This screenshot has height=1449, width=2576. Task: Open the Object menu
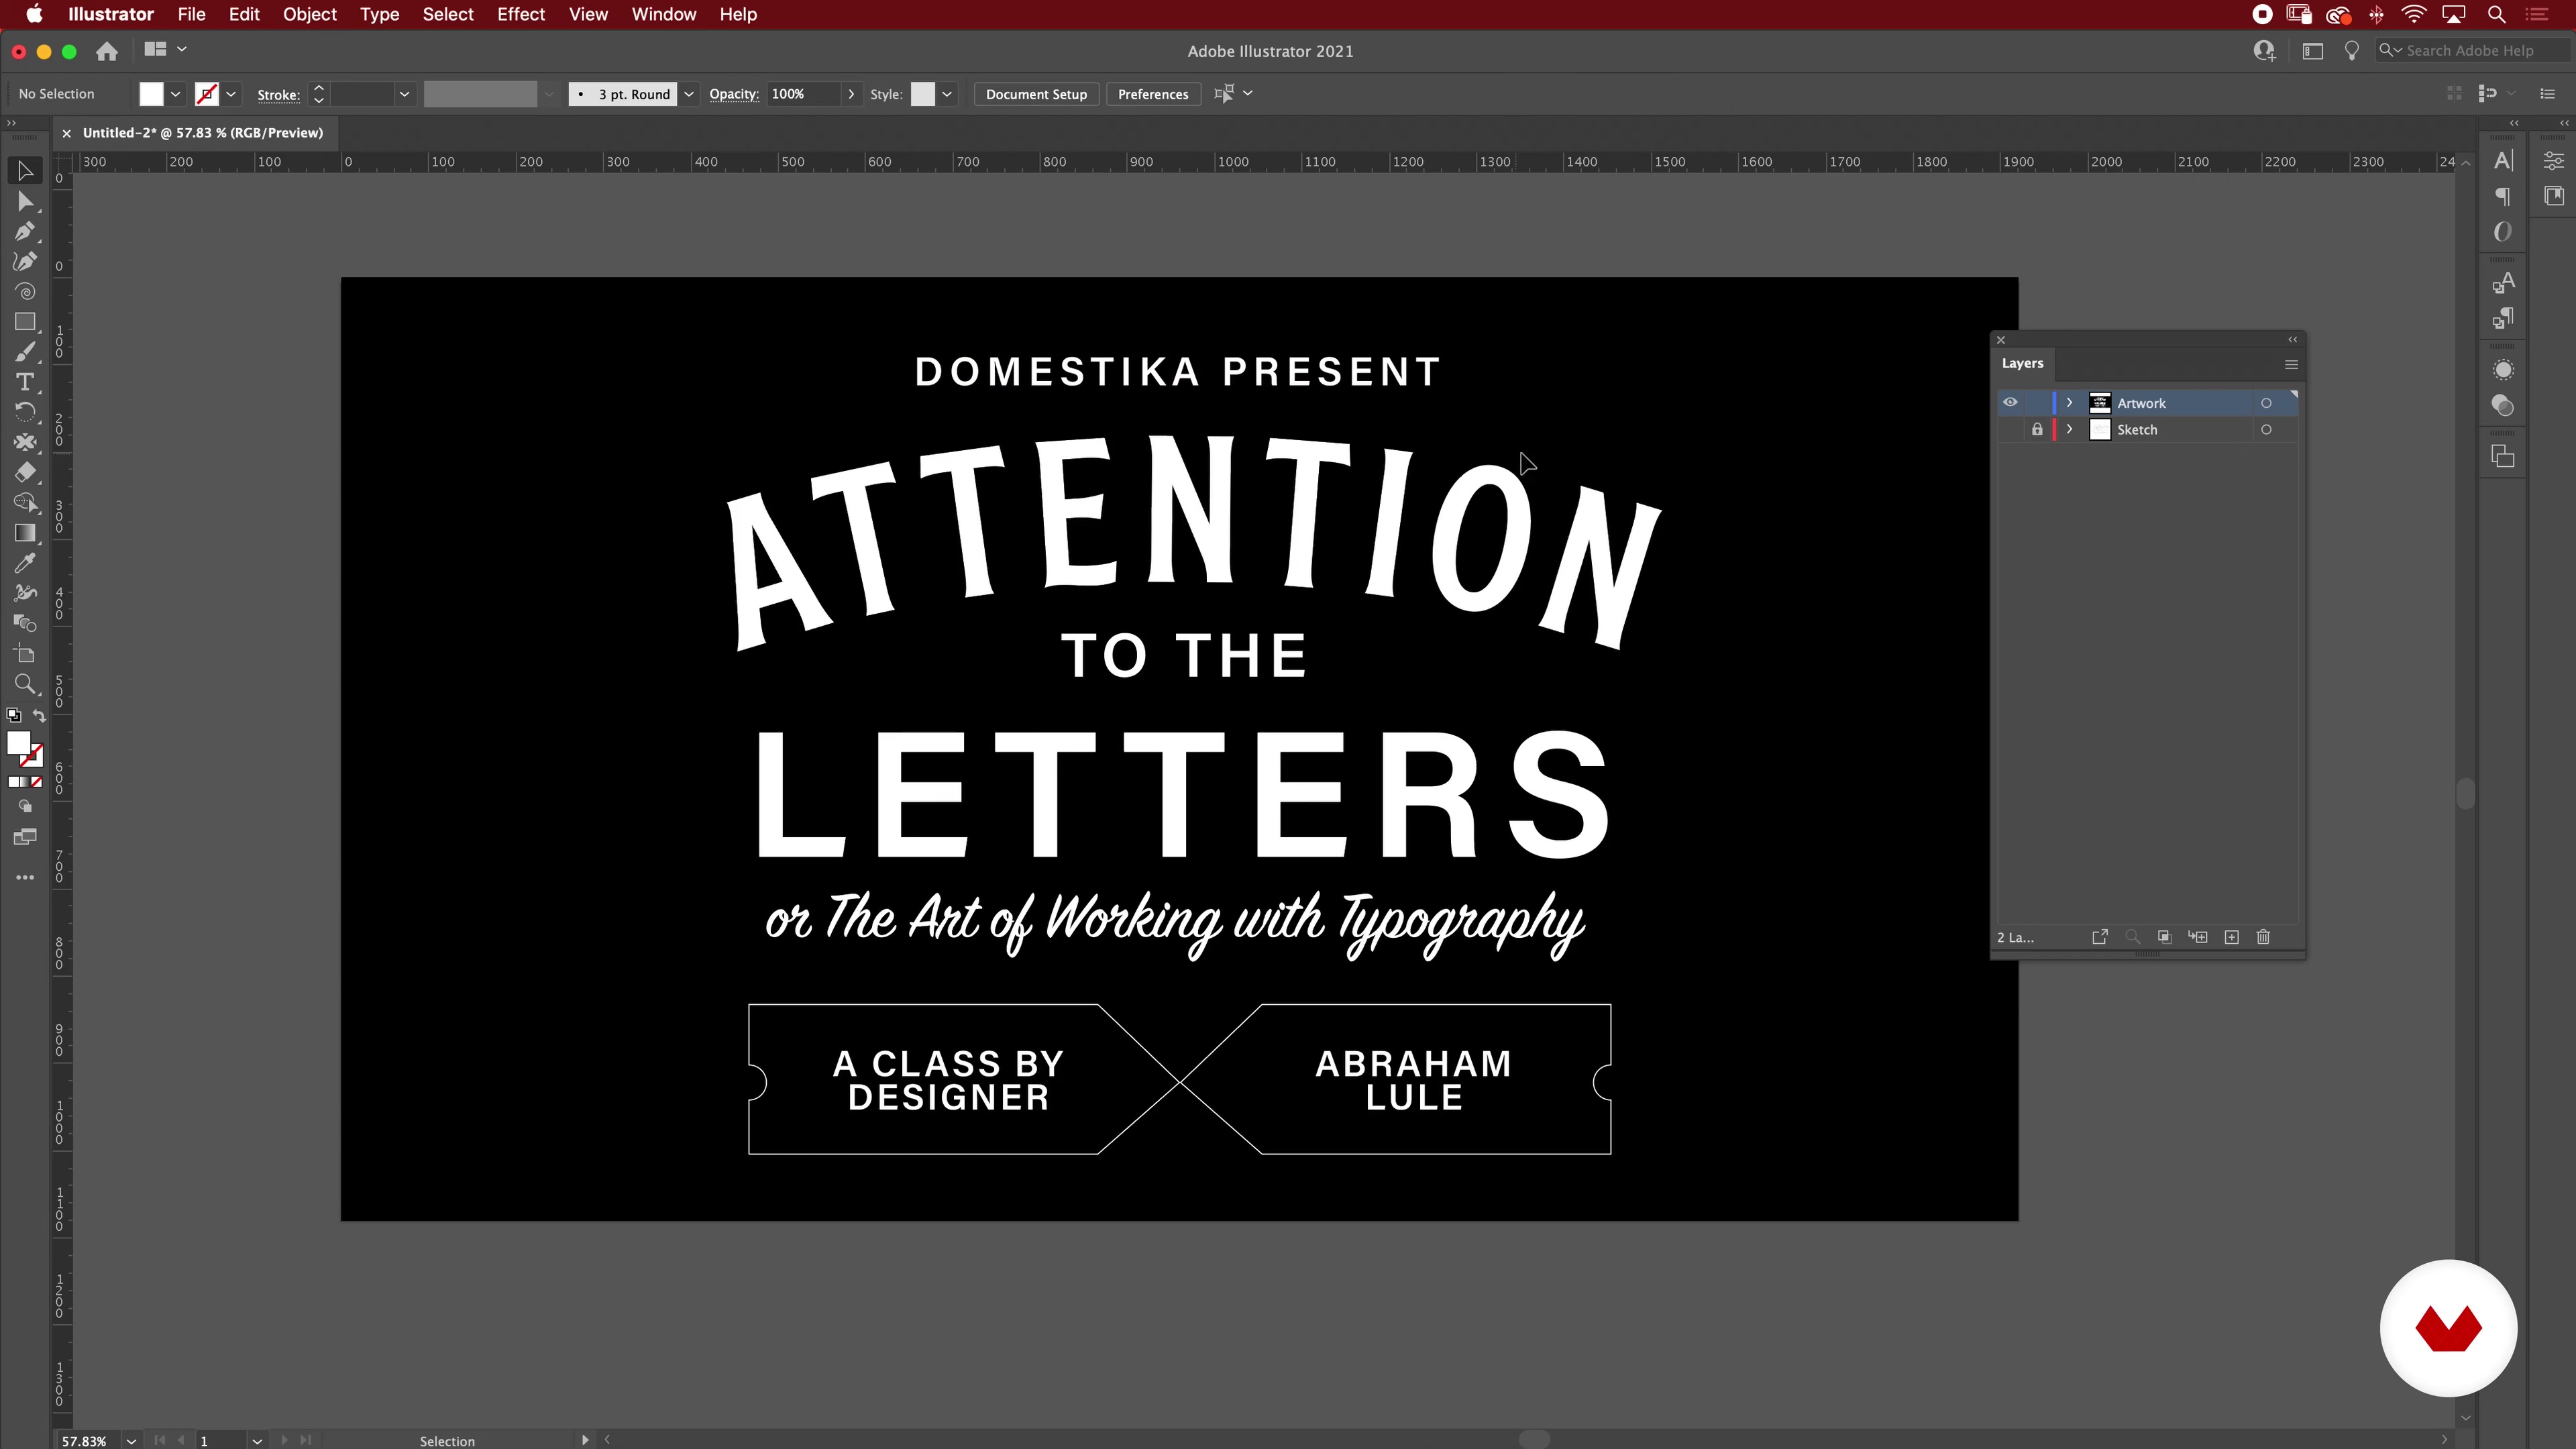(x=309, y=14)
